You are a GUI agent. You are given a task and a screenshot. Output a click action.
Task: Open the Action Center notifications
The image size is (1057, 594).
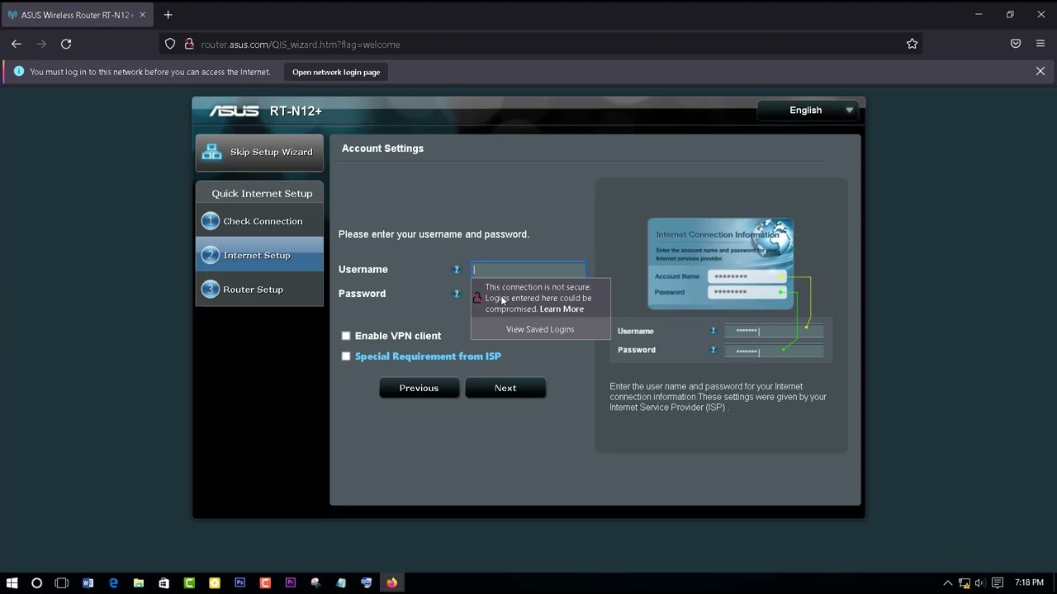pyautogui.click(x=998, y=582)
